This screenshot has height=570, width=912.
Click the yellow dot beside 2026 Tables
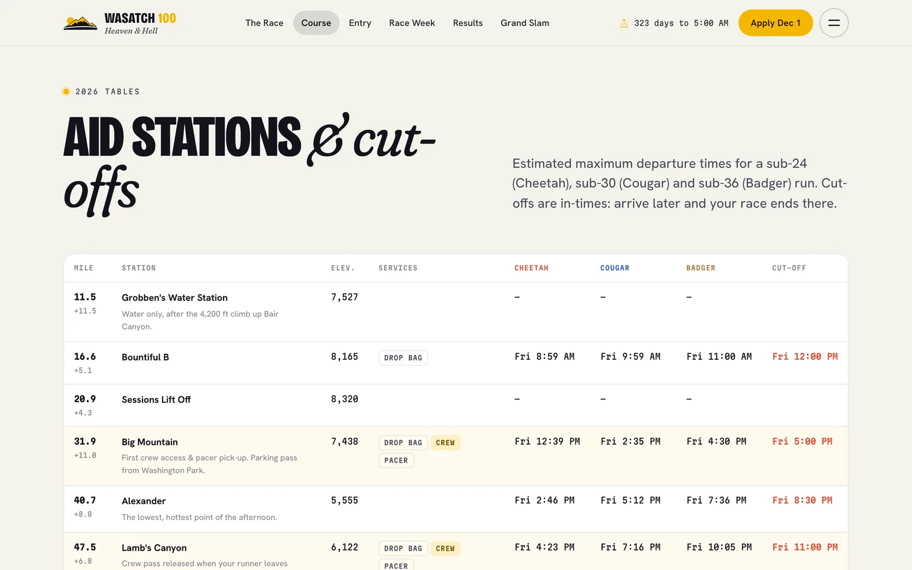pos(66,91)
